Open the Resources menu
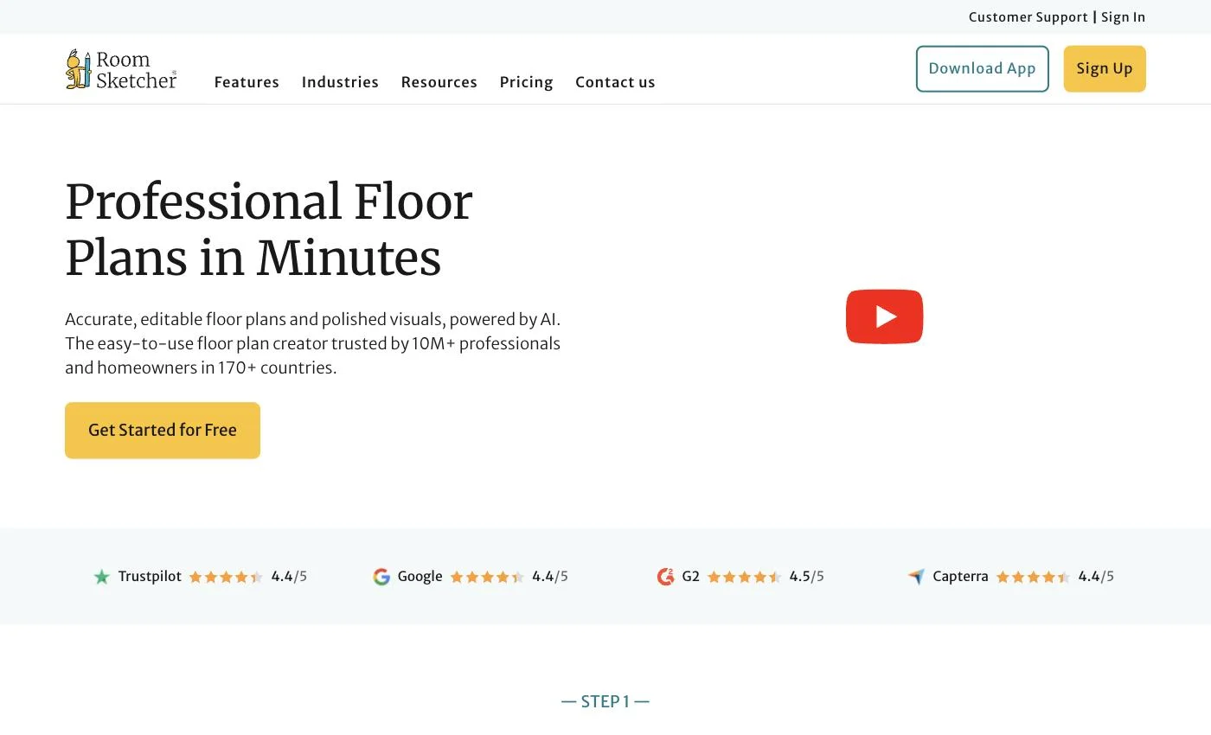The image size is (1211, 735). click(x=439, y=82)
